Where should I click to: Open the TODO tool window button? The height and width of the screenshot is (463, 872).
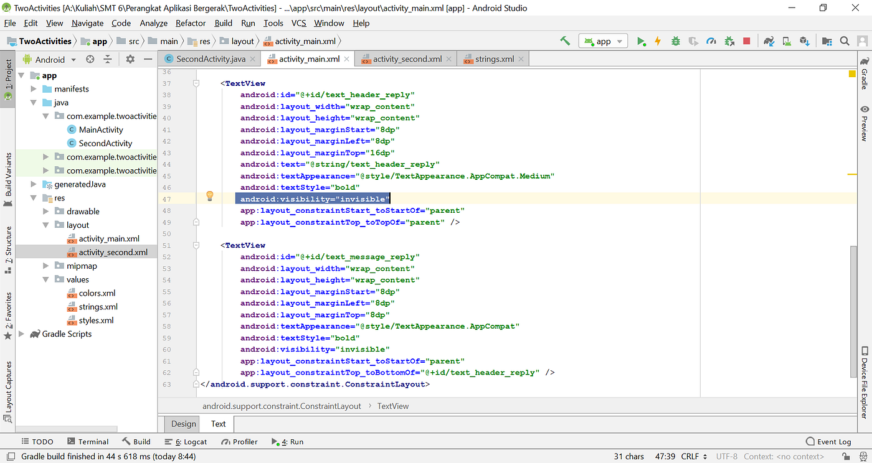tap(37, 442)
